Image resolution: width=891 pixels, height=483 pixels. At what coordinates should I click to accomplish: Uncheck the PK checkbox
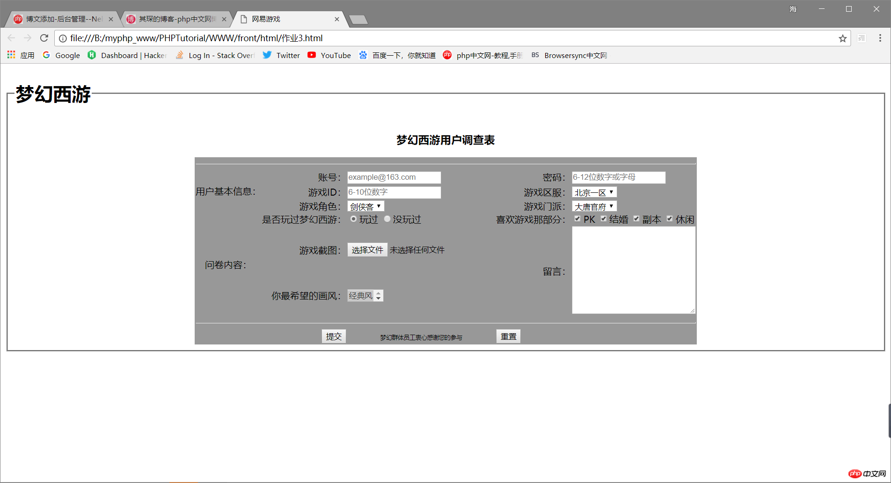(x=577, y=219)
